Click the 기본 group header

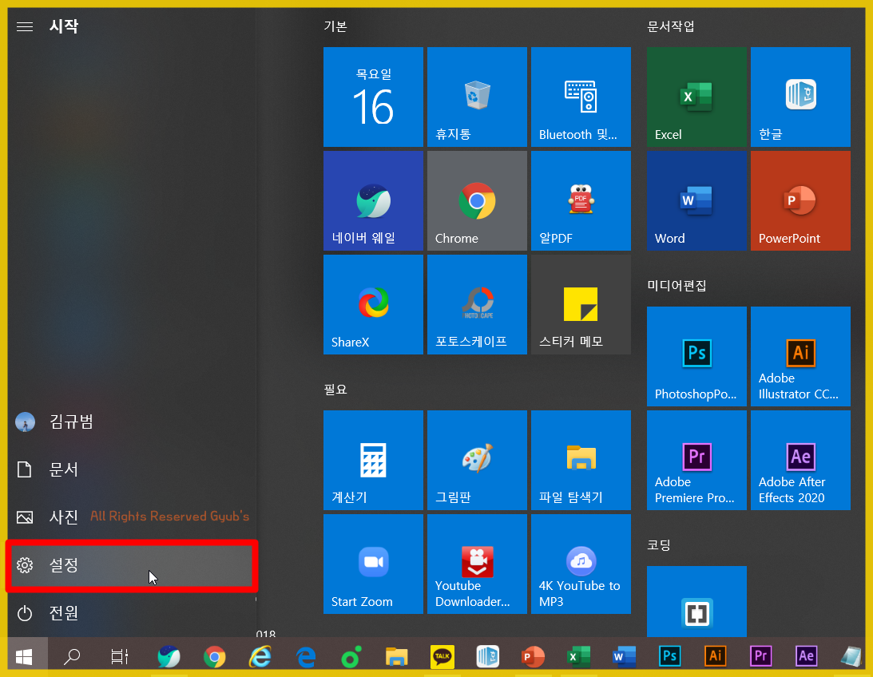pyautogui.click(x=335, y=26)
